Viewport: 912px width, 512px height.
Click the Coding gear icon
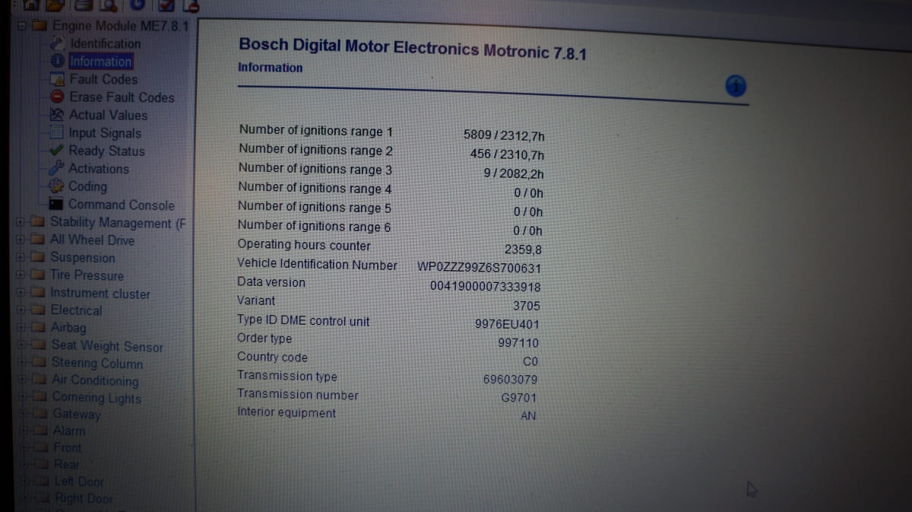(x=58, y=186)
